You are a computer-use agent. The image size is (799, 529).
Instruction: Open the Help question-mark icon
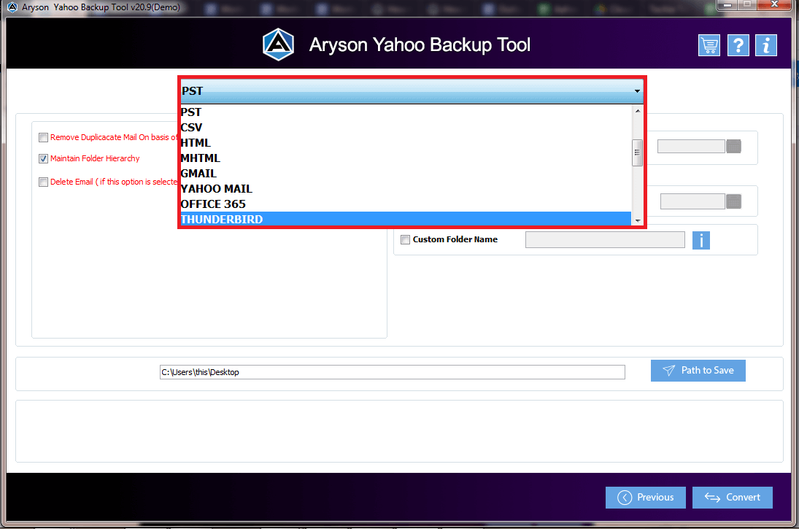click(x=738, y=45)
